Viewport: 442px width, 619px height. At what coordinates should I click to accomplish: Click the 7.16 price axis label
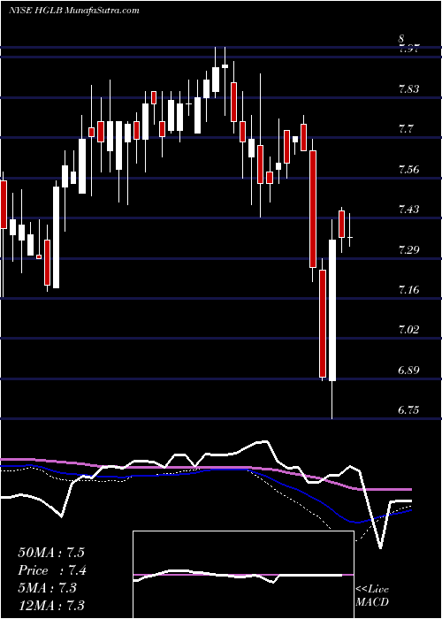(x=408, y=290)
